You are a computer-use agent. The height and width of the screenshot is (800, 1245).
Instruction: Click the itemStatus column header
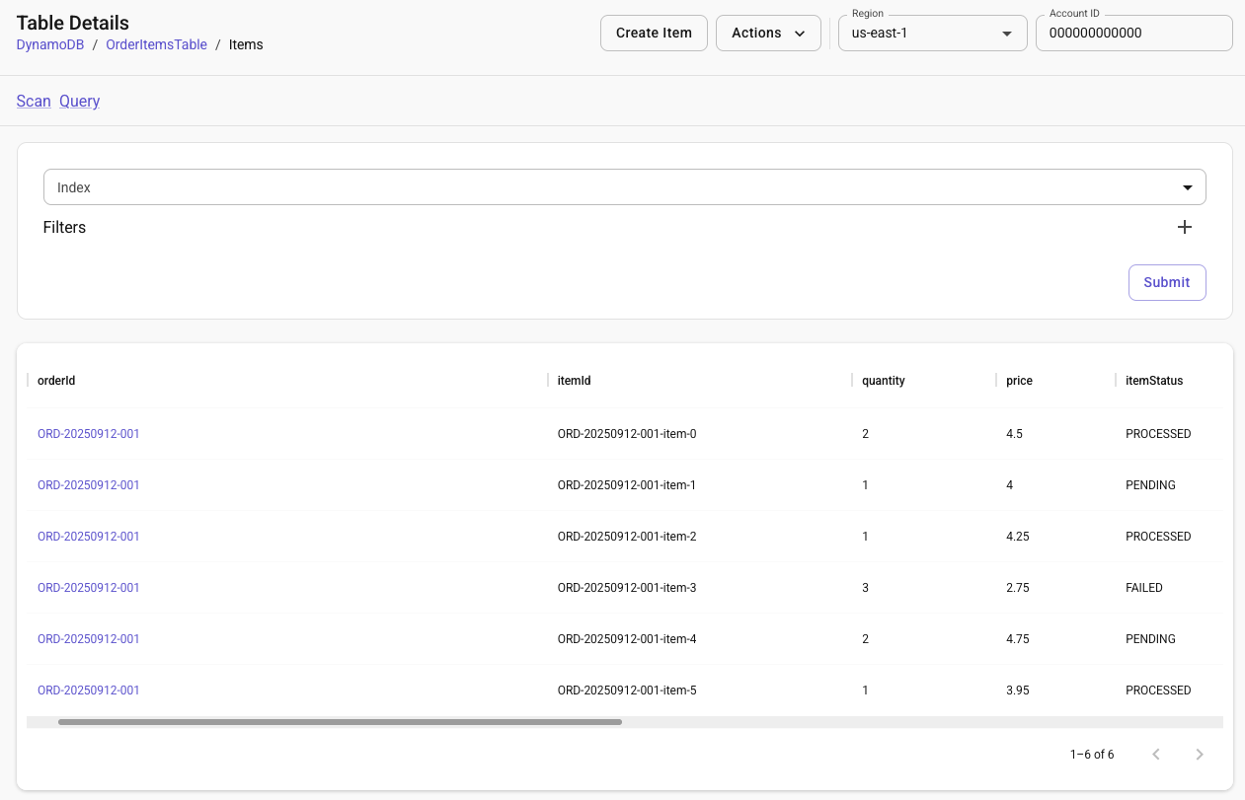point(1153,380)
